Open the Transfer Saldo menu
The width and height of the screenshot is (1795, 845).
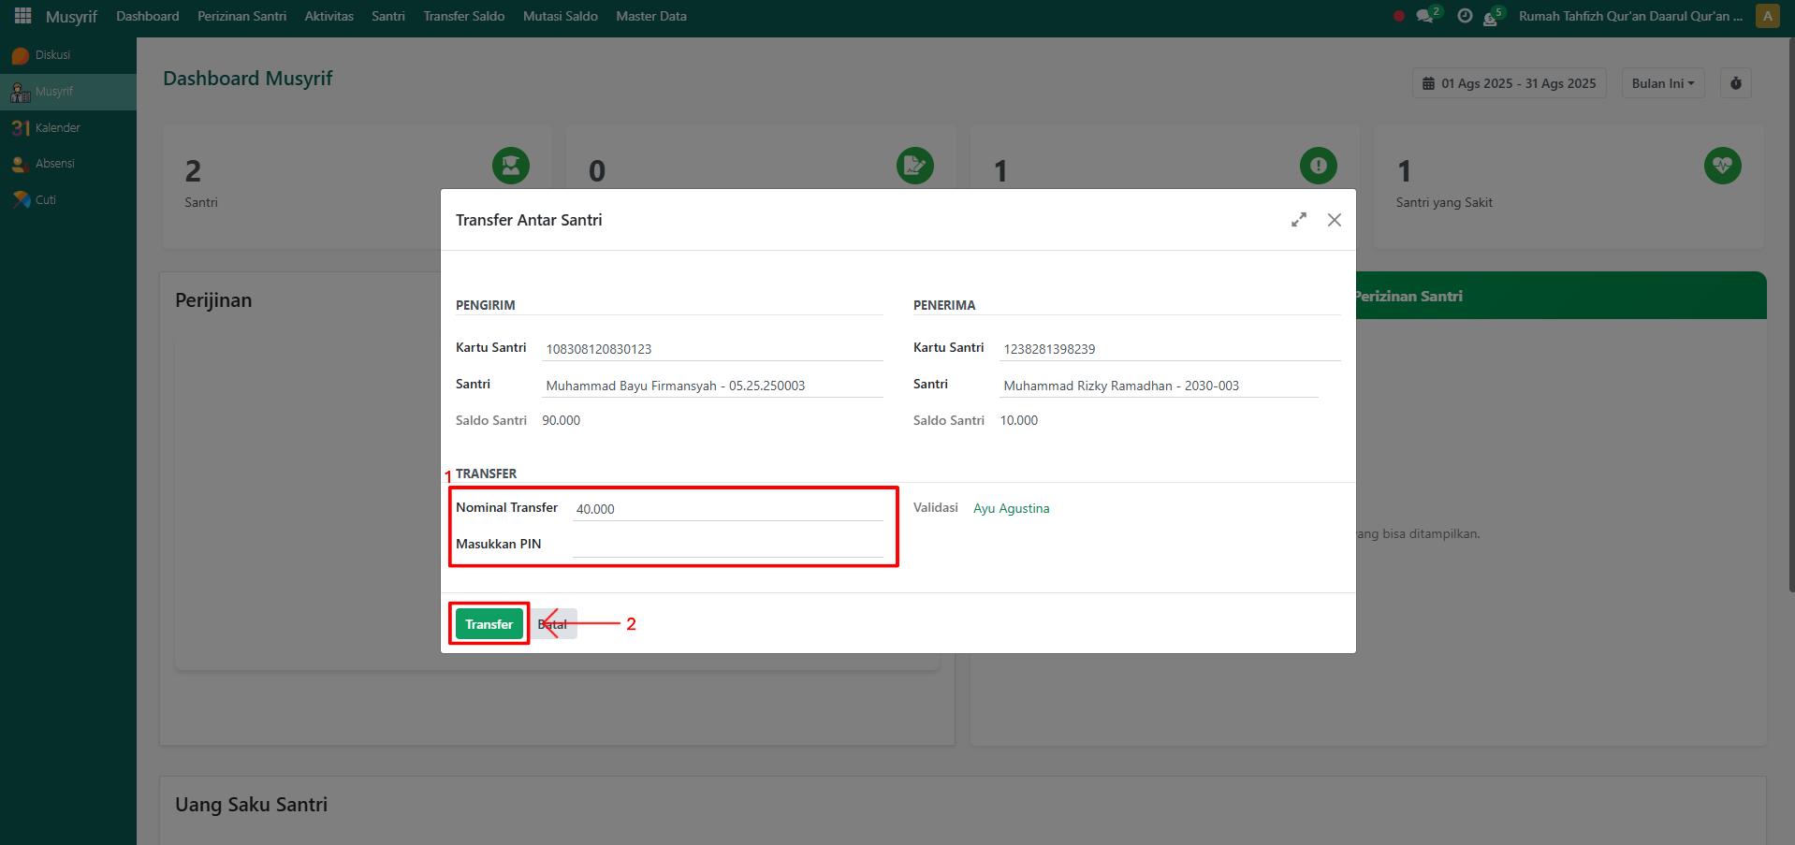(x=463, y=16)
